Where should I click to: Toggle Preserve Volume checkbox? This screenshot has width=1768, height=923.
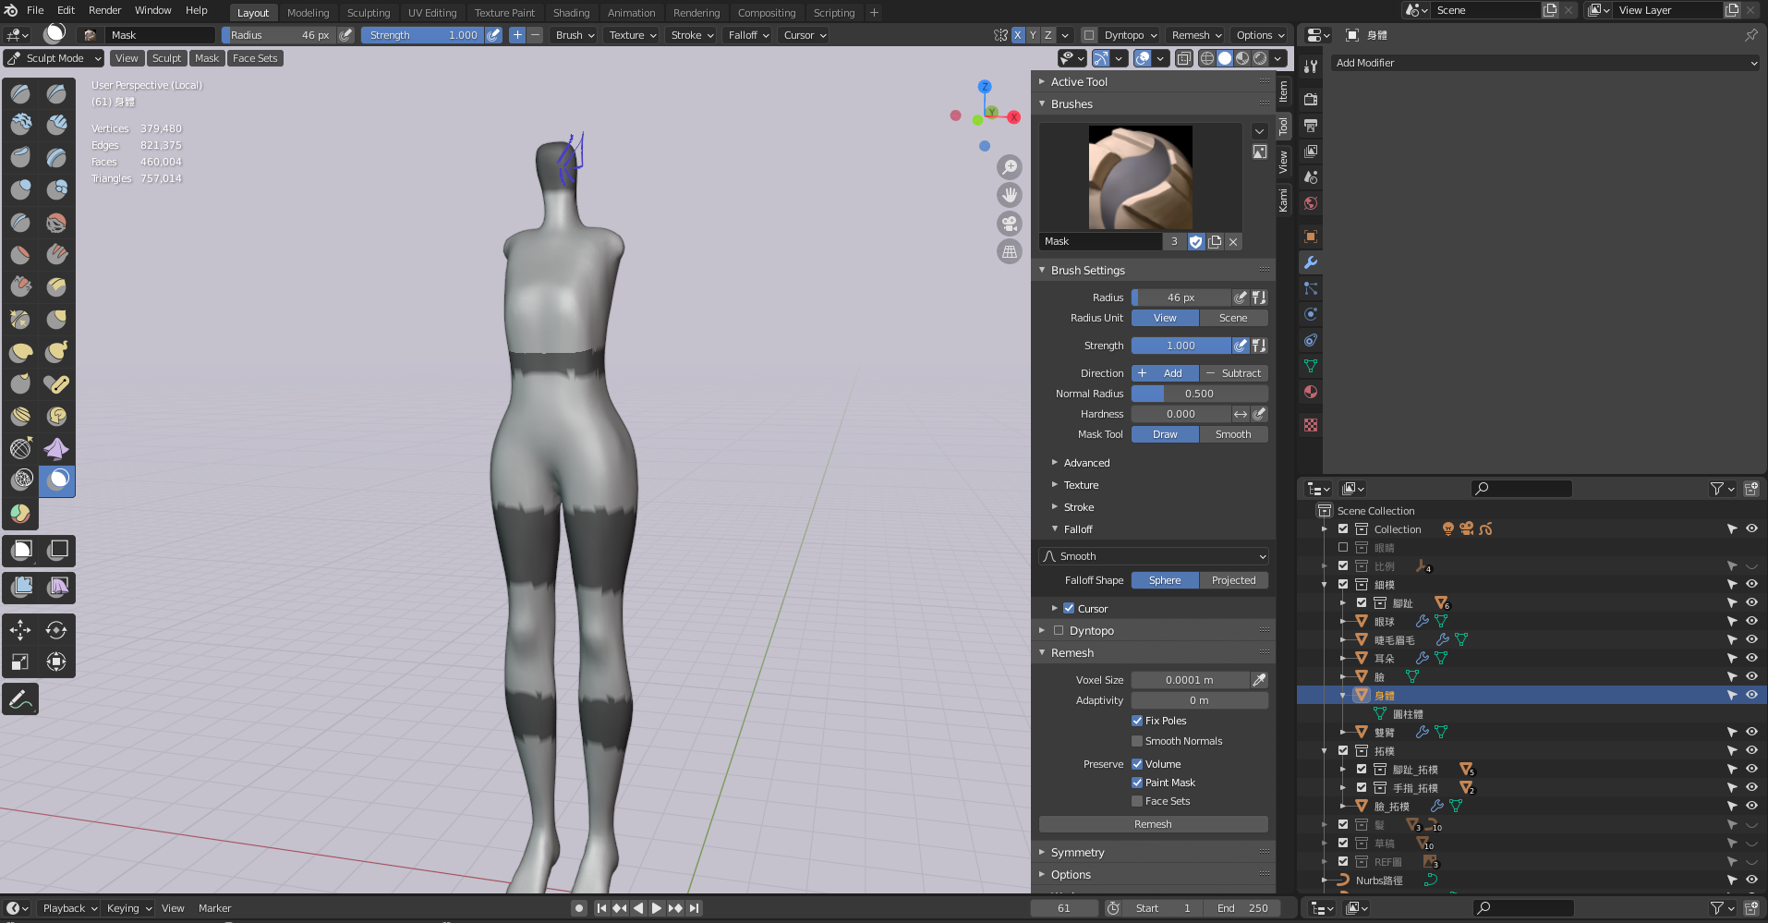point(1137,764)
